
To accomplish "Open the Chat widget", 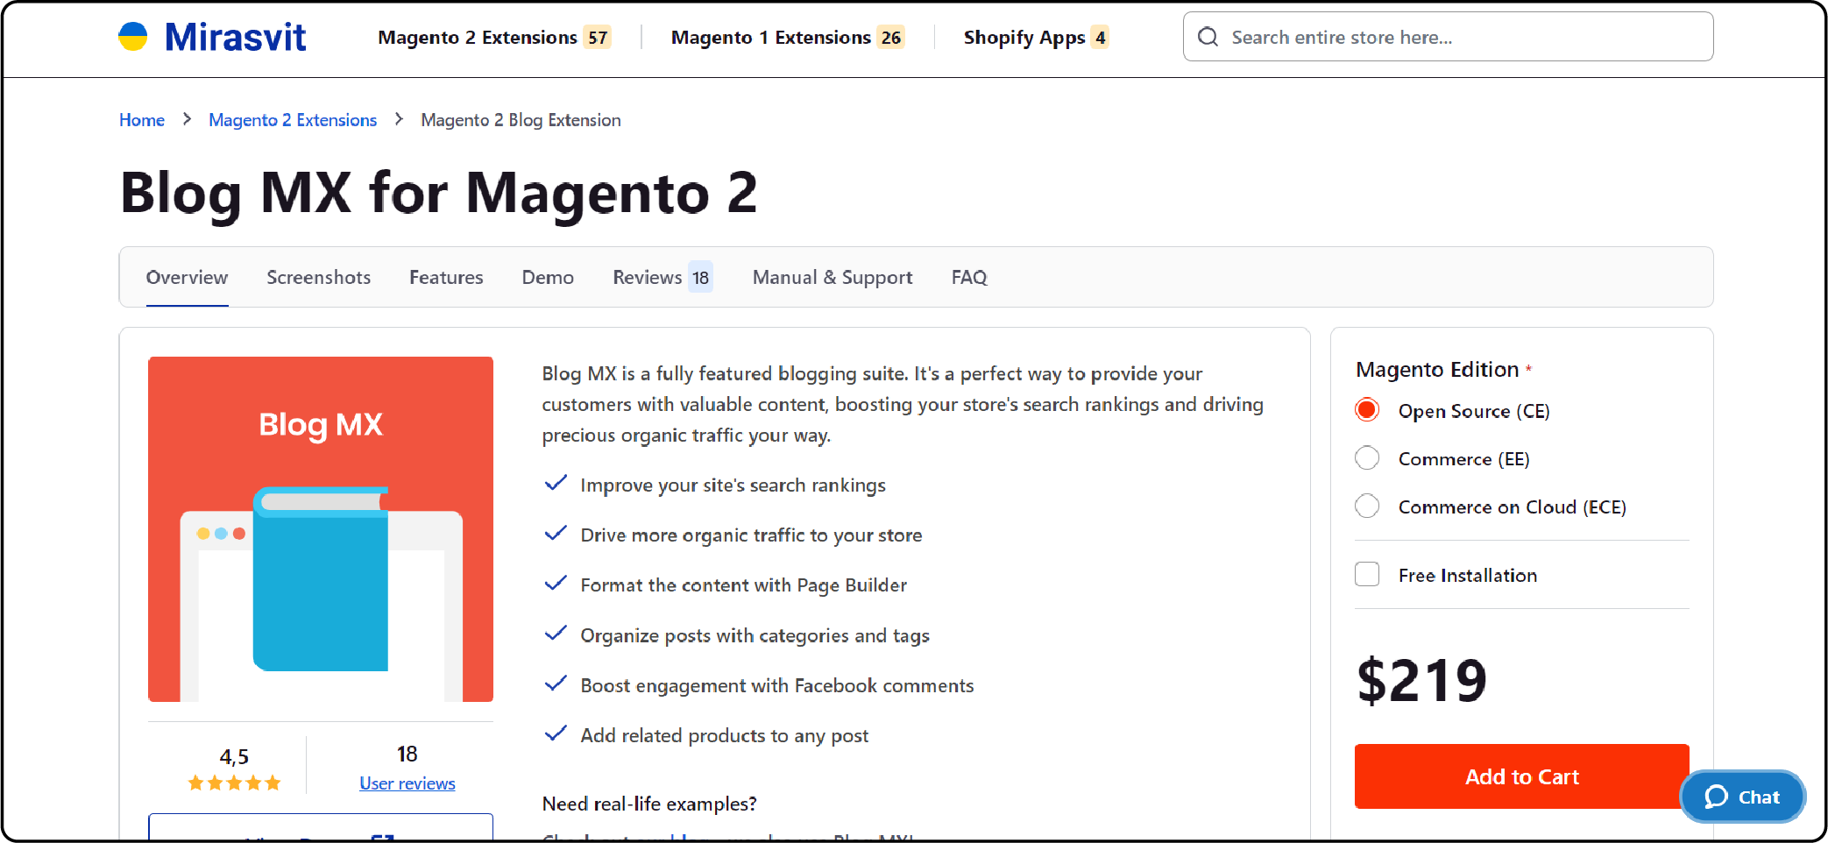I will 1742,797.
